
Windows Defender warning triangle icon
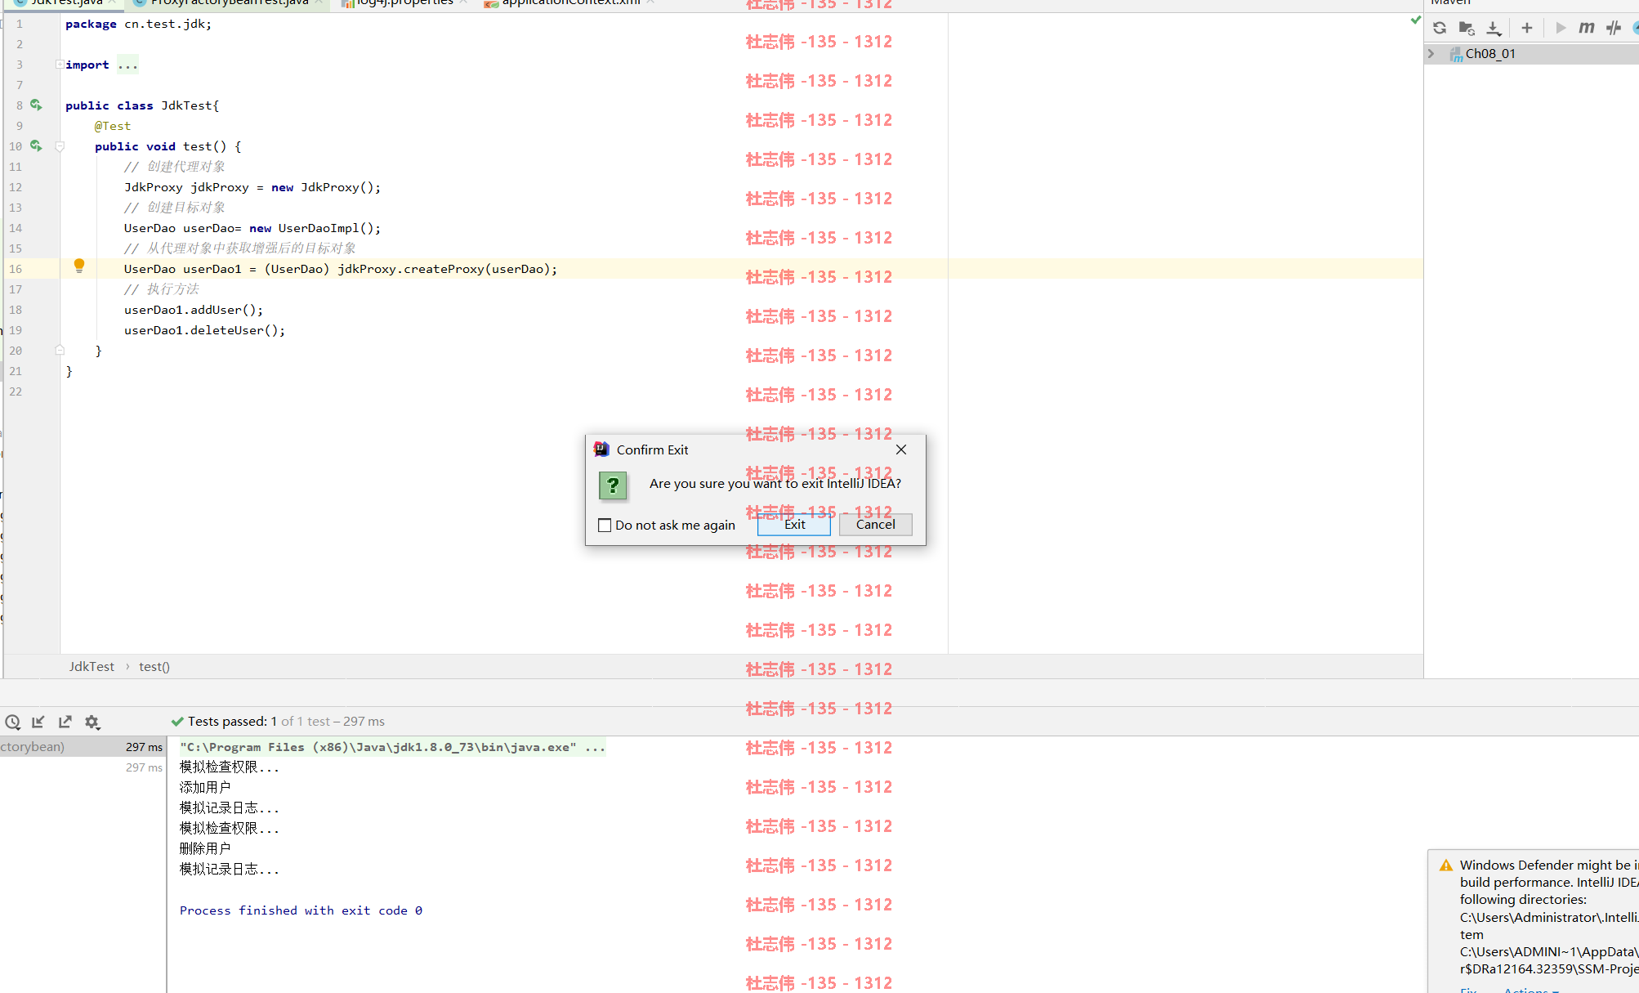1446,866
